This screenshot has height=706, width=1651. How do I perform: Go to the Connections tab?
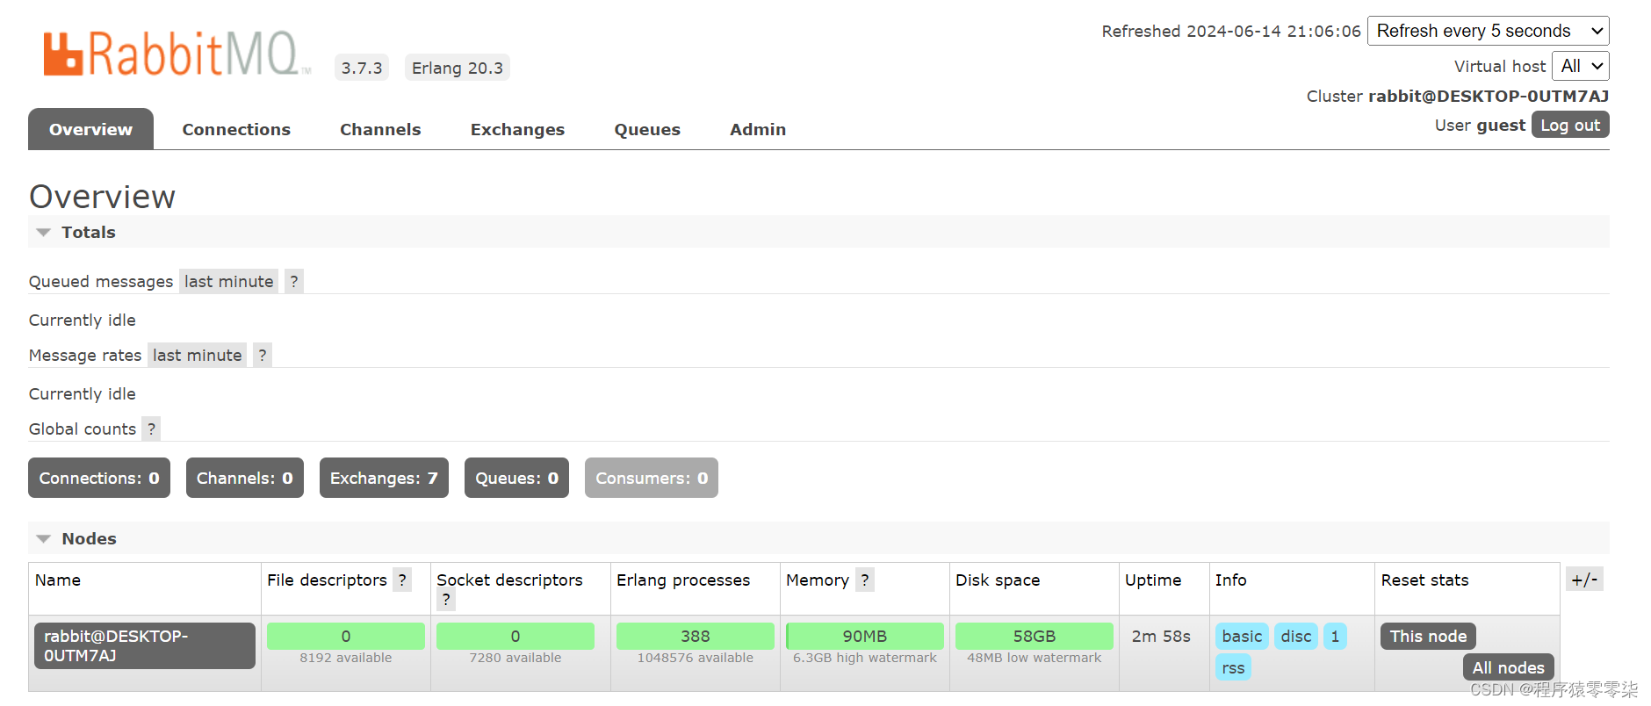[x=236, y=129]
